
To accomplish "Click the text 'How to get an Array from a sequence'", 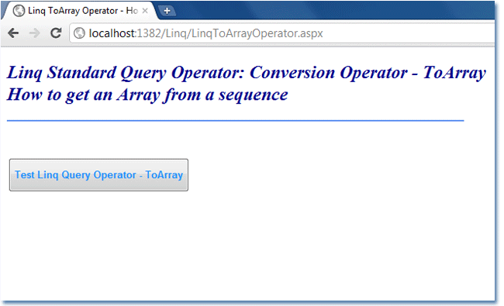I will click(x=147, y=95).
